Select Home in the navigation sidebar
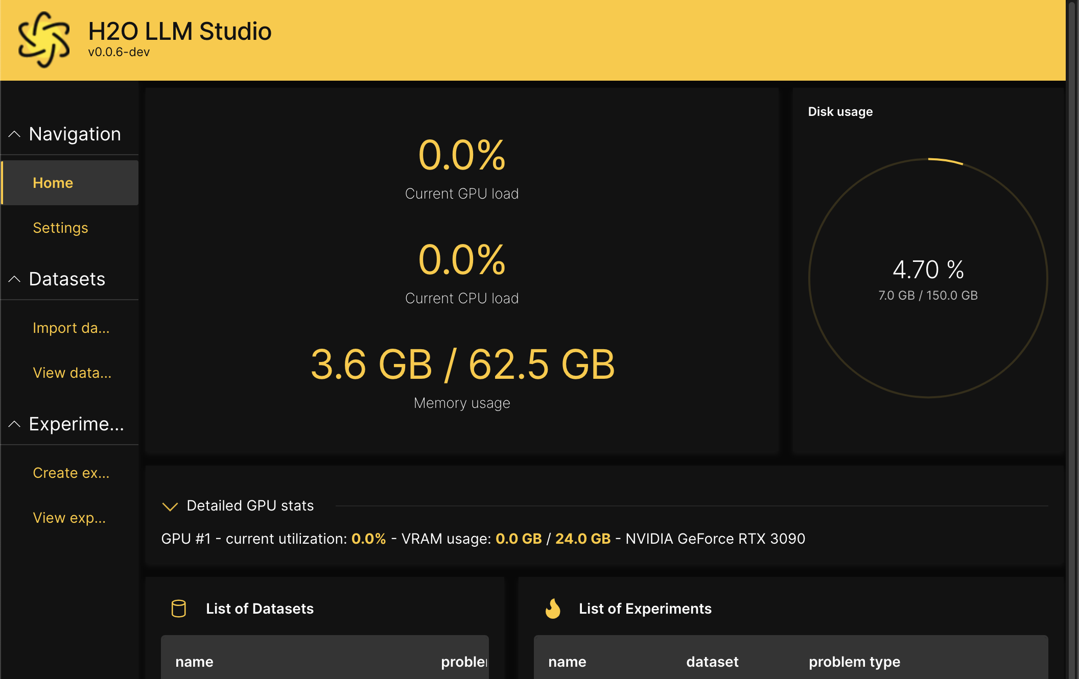 tap(53, 183)
